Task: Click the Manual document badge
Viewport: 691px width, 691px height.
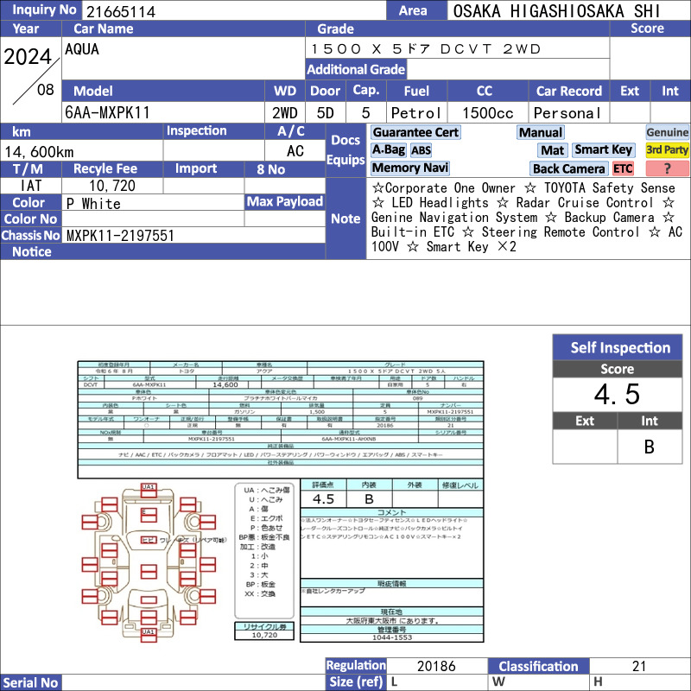Action: tap(541, 133)
